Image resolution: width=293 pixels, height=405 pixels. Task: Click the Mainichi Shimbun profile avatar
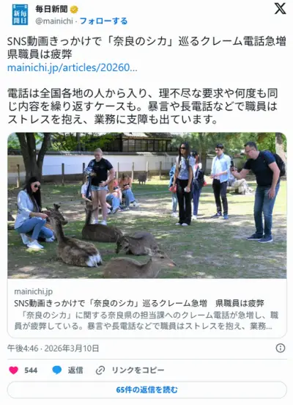point(20,15)
